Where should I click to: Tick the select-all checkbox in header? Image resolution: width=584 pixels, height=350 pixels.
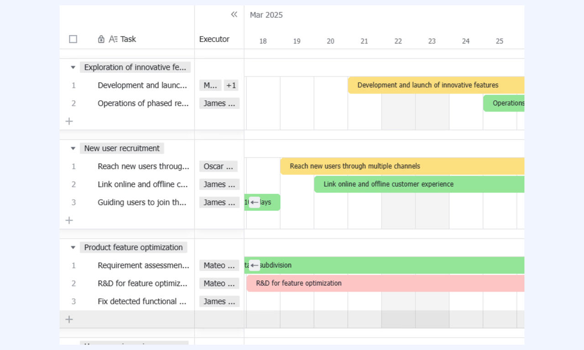[x=73, y=39]
